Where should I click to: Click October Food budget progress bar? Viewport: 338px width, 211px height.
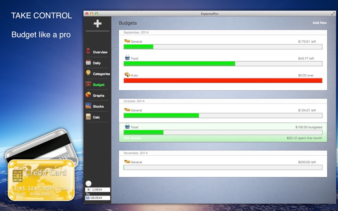point(223,133)
